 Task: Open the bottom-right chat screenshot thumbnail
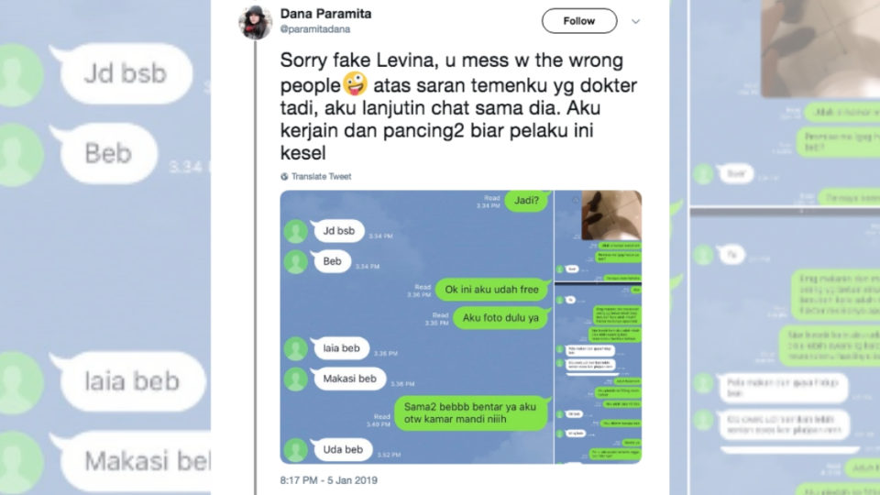coord(599,373)
